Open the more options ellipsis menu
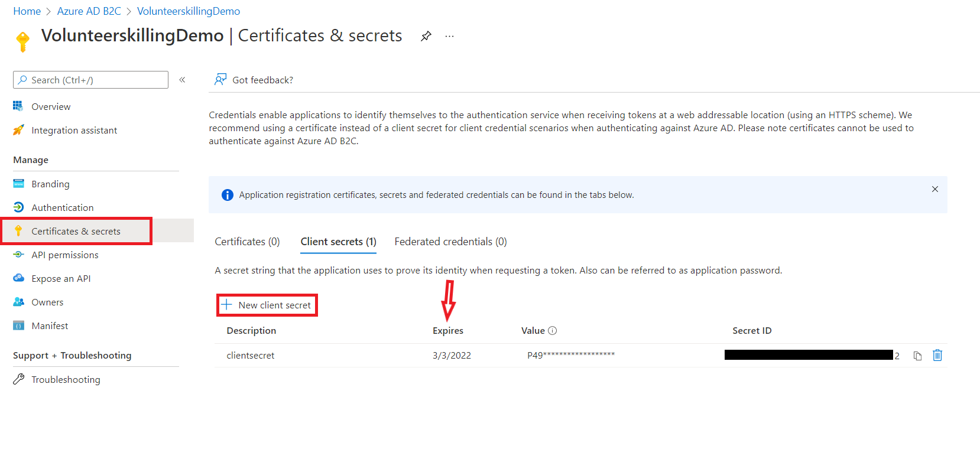The image size is (980, 462). pyautogui.click(x=450, y=36)
